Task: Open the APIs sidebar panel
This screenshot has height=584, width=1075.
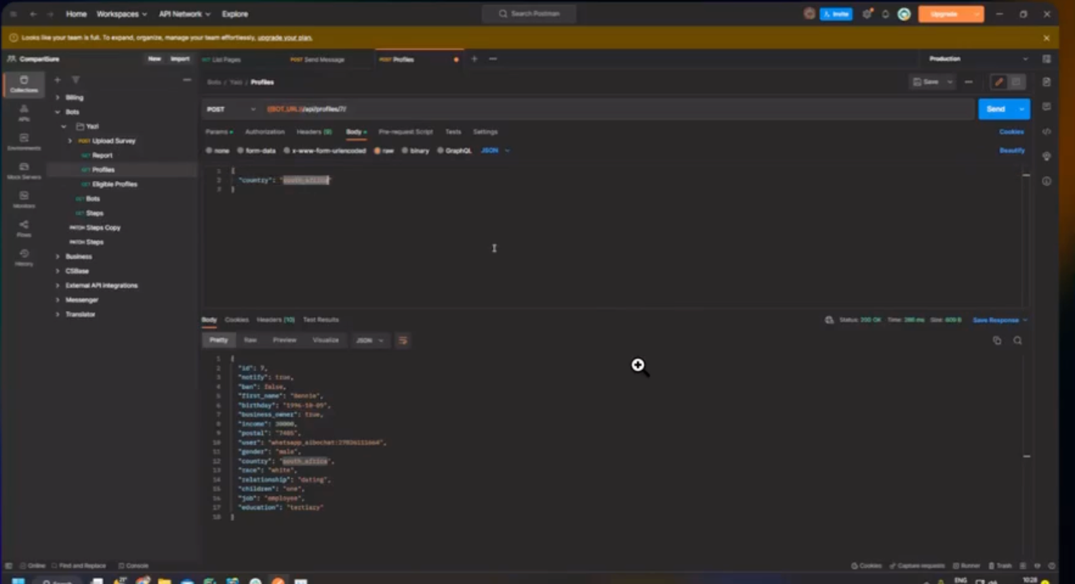Action: click(24, 113)
